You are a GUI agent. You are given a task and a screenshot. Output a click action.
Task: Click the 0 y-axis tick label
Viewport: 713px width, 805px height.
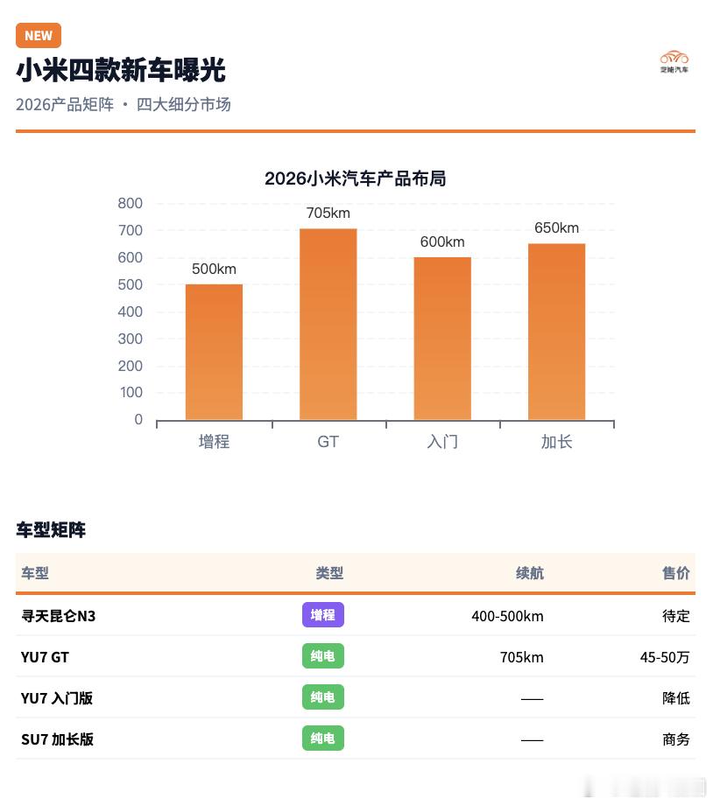click(x=138, y=419)
